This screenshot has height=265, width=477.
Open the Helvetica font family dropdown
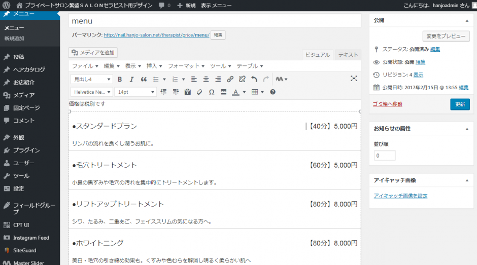92,92
